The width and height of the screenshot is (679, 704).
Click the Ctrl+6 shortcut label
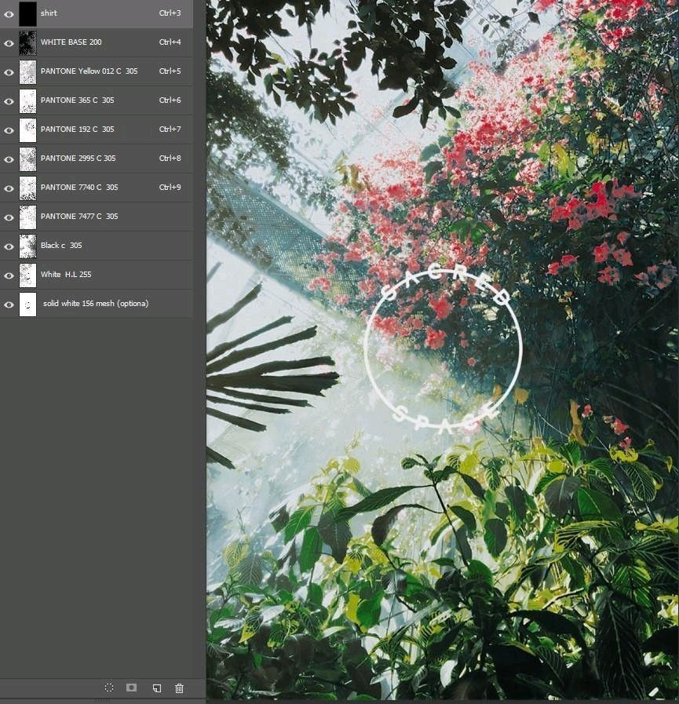[170, 100]
